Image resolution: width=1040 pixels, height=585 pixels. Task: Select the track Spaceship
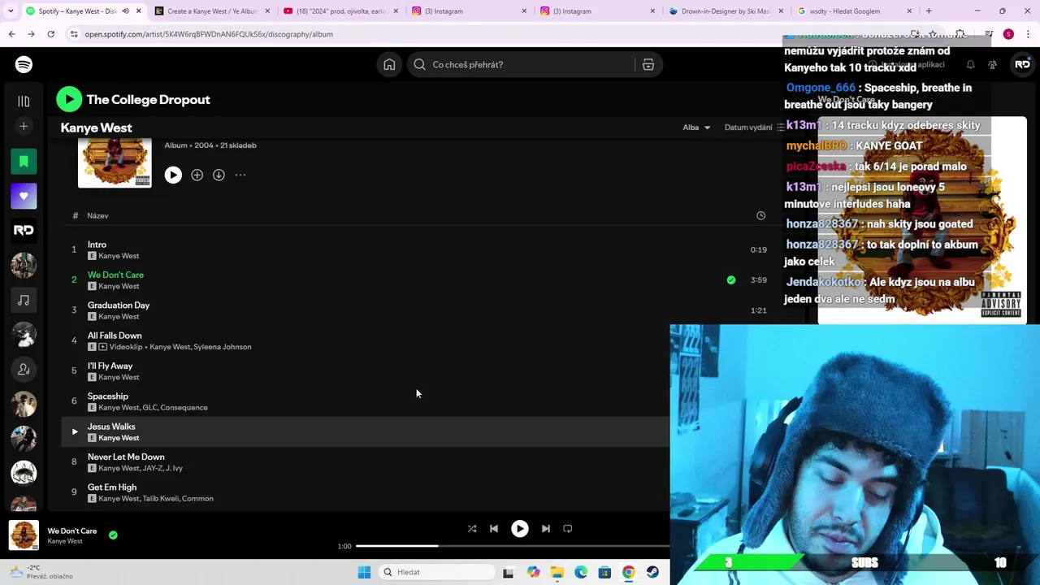point(108,396)
